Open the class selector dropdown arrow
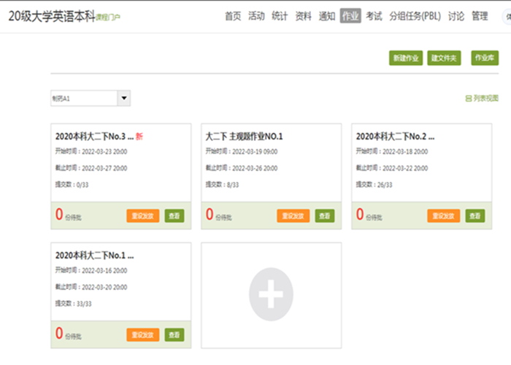Viewport: 511px width, 365px height. (123, 99)
